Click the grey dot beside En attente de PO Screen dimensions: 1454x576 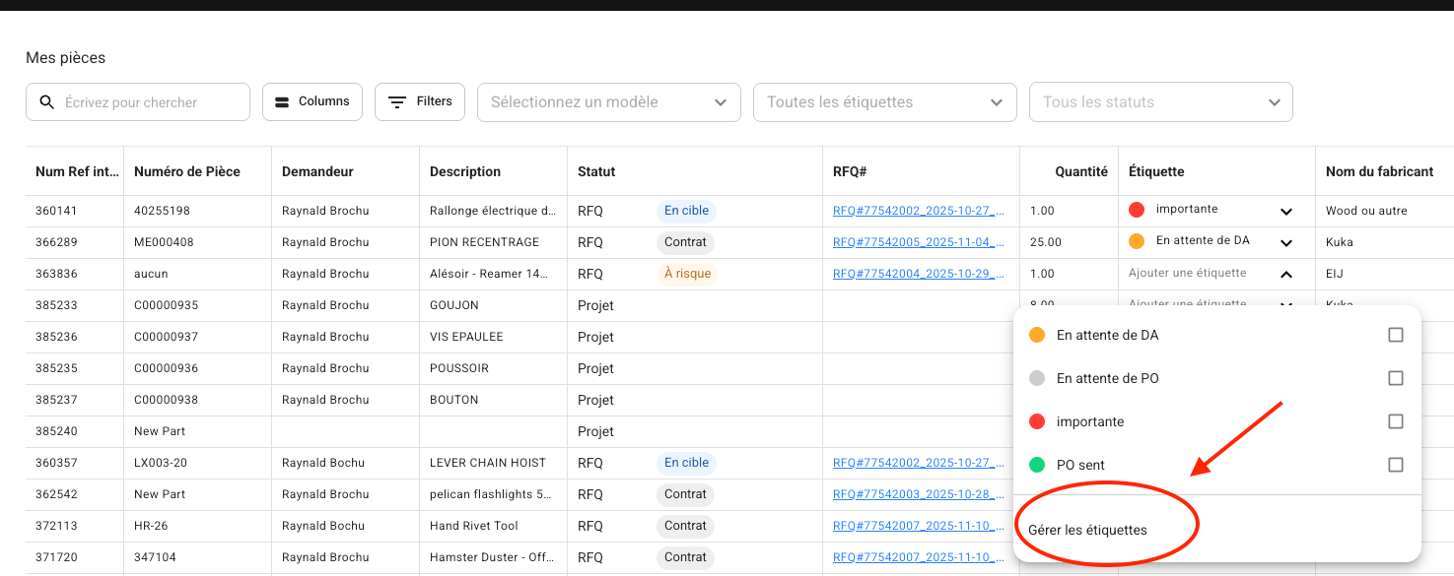[1036, 378]
